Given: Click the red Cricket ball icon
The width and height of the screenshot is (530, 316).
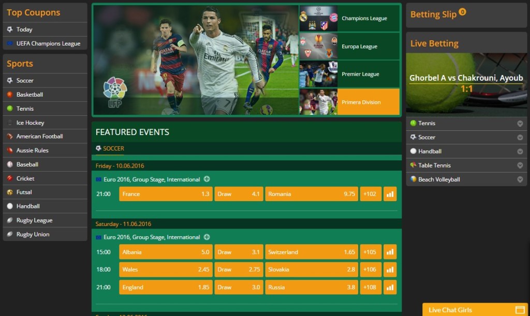Looking at the screenshot, I should (x=10, y=178).
